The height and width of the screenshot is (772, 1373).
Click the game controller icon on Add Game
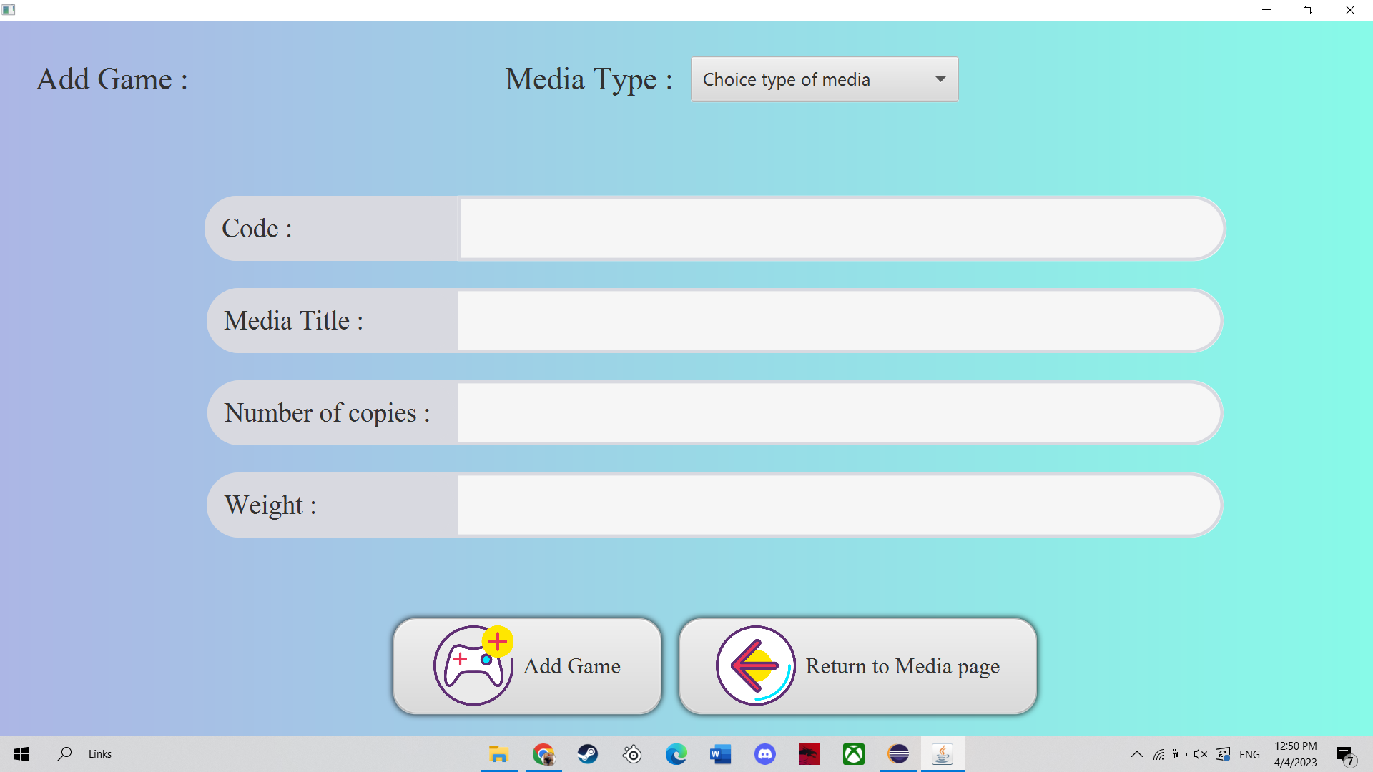473,665
